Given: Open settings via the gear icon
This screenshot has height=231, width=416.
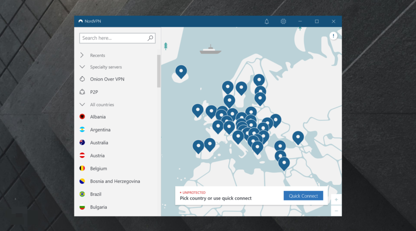Looking at the screenshot, I should pyautogui.click(x=283, y=21).
